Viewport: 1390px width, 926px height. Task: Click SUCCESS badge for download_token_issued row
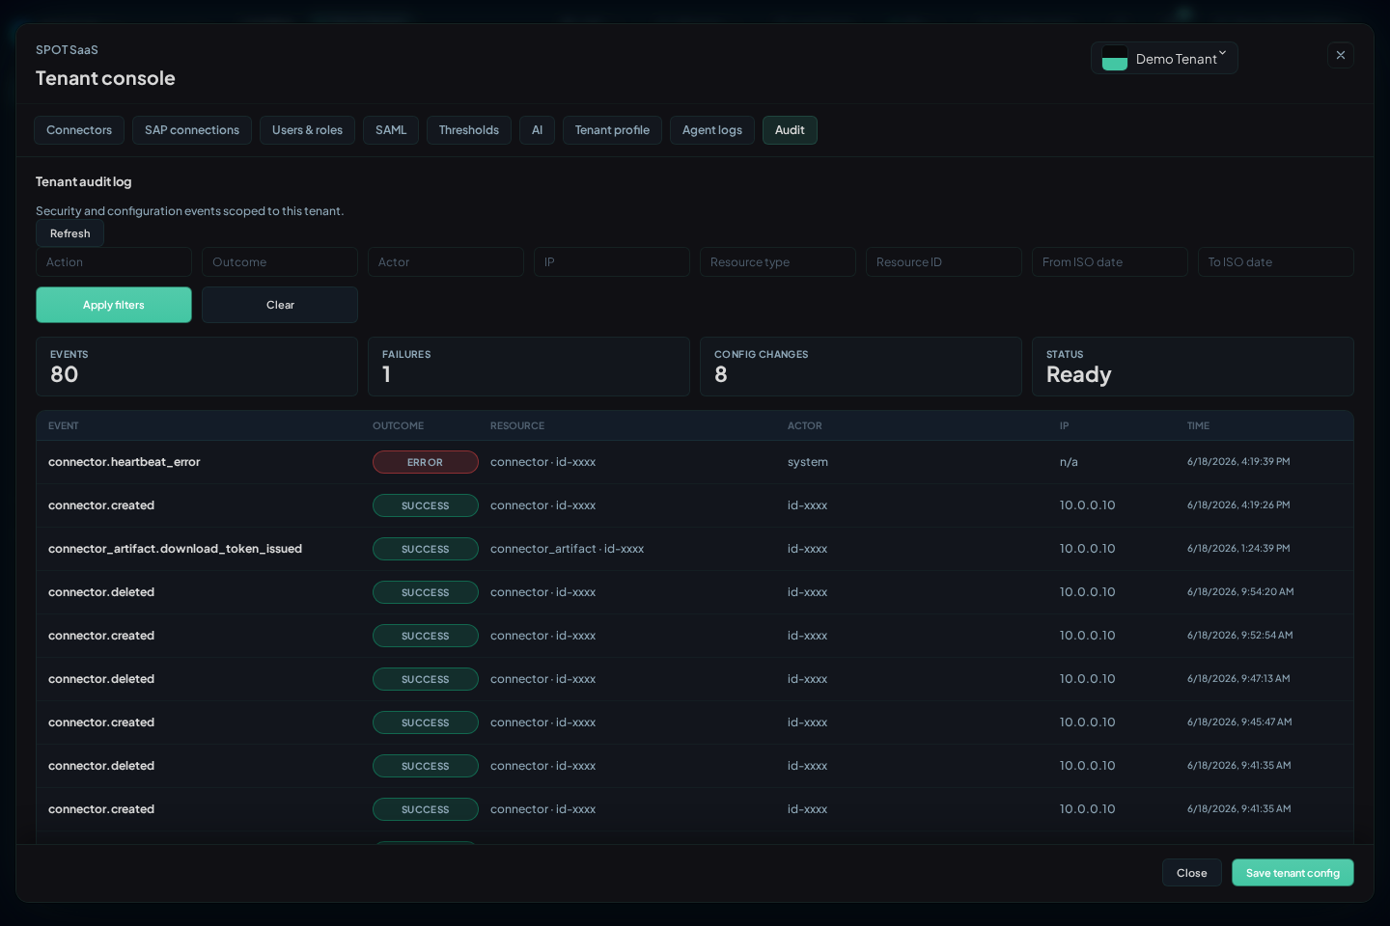[426, 549]
